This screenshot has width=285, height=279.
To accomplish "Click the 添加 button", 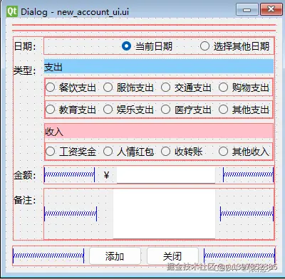I will click(115, 256).
